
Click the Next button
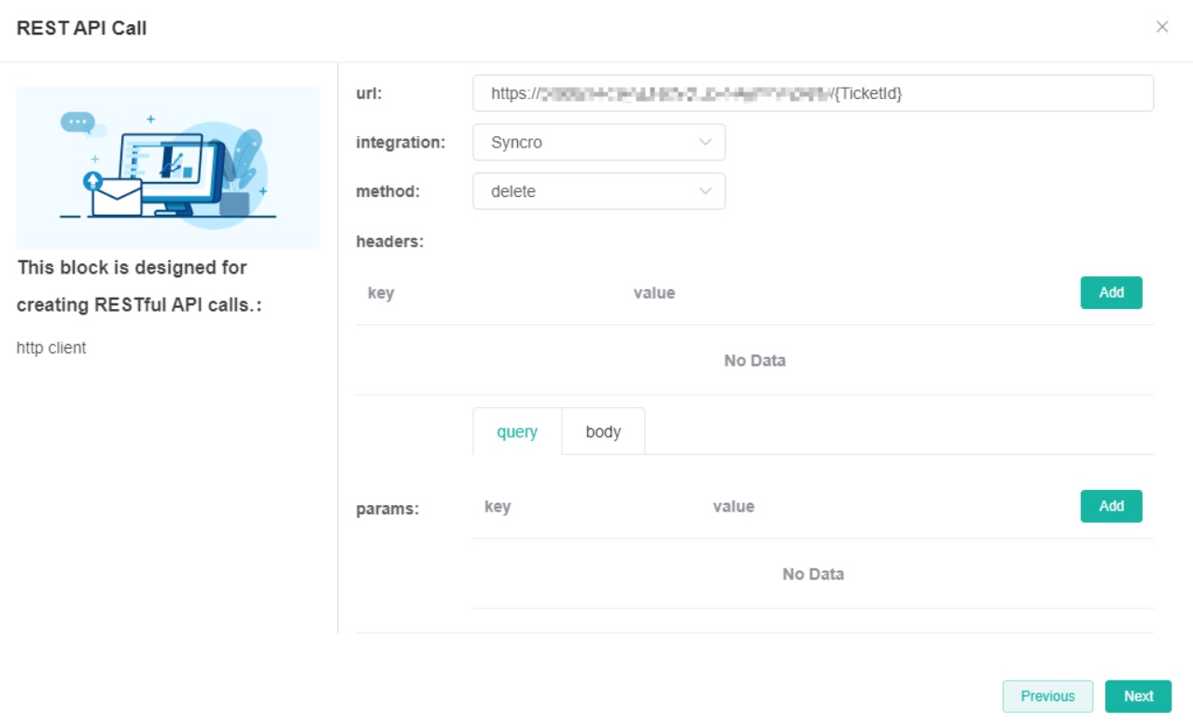(x=1140, y=695)
